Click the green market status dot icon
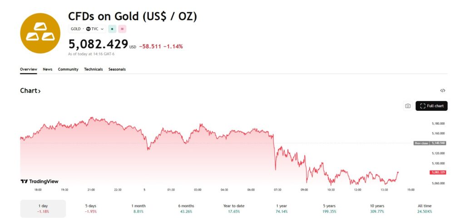The height and width of the screenshot is (220, 465). click(x=112, y=29)
